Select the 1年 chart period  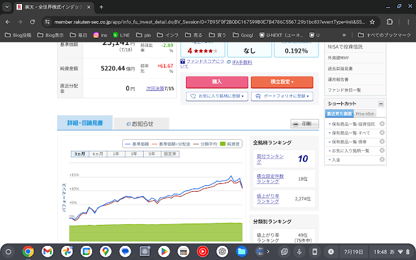(116, 154)
